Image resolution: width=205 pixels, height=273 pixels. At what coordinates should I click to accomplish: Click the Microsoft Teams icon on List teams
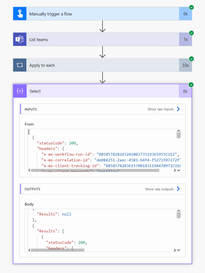pos(20,39)
